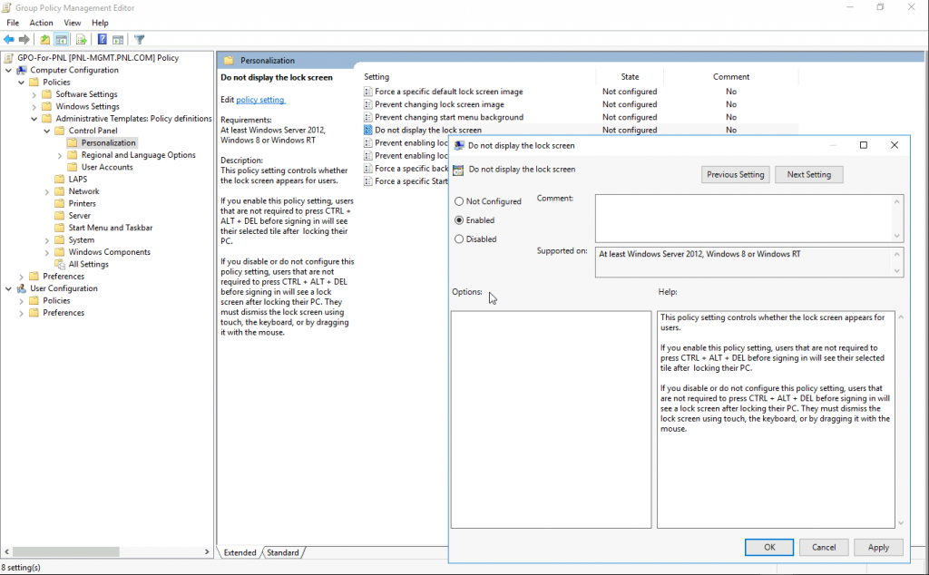Select the Not Configured radio button
This screenshot has width=929, height=575.
click(459, 201)
